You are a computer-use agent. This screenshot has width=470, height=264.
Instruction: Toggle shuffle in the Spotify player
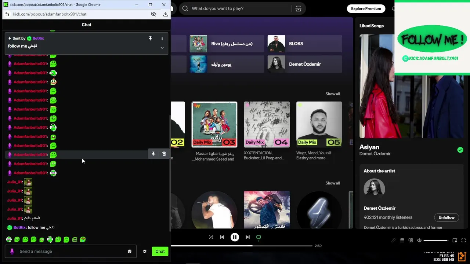click(x=211, y=237)
